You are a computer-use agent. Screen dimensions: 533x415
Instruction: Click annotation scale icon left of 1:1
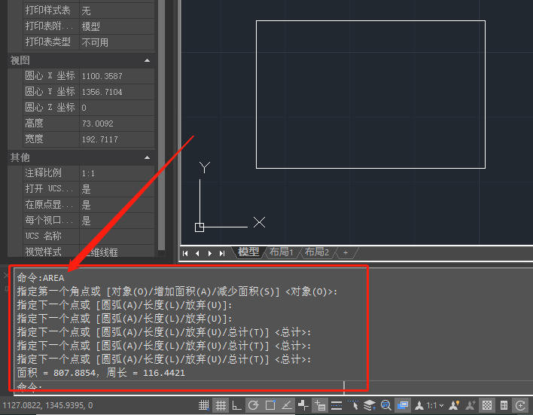click(419, 405)
